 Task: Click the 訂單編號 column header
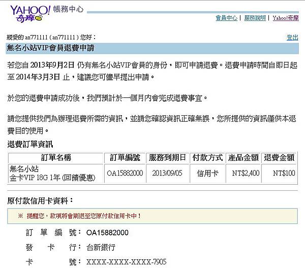coord(125,157)
